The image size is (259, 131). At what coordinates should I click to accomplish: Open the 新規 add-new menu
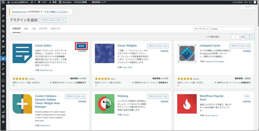tap(52, 2)
